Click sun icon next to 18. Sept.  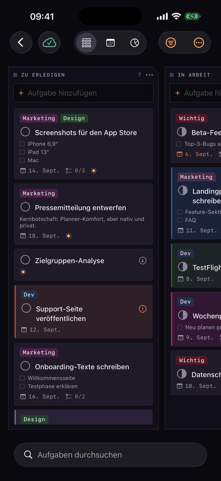pos(68,236)
